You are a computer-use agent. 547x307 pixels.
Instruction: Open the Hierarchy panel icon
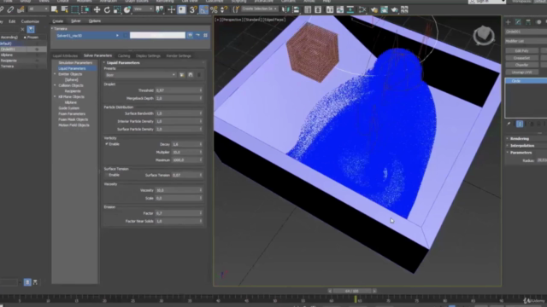(x=528, y=22)
